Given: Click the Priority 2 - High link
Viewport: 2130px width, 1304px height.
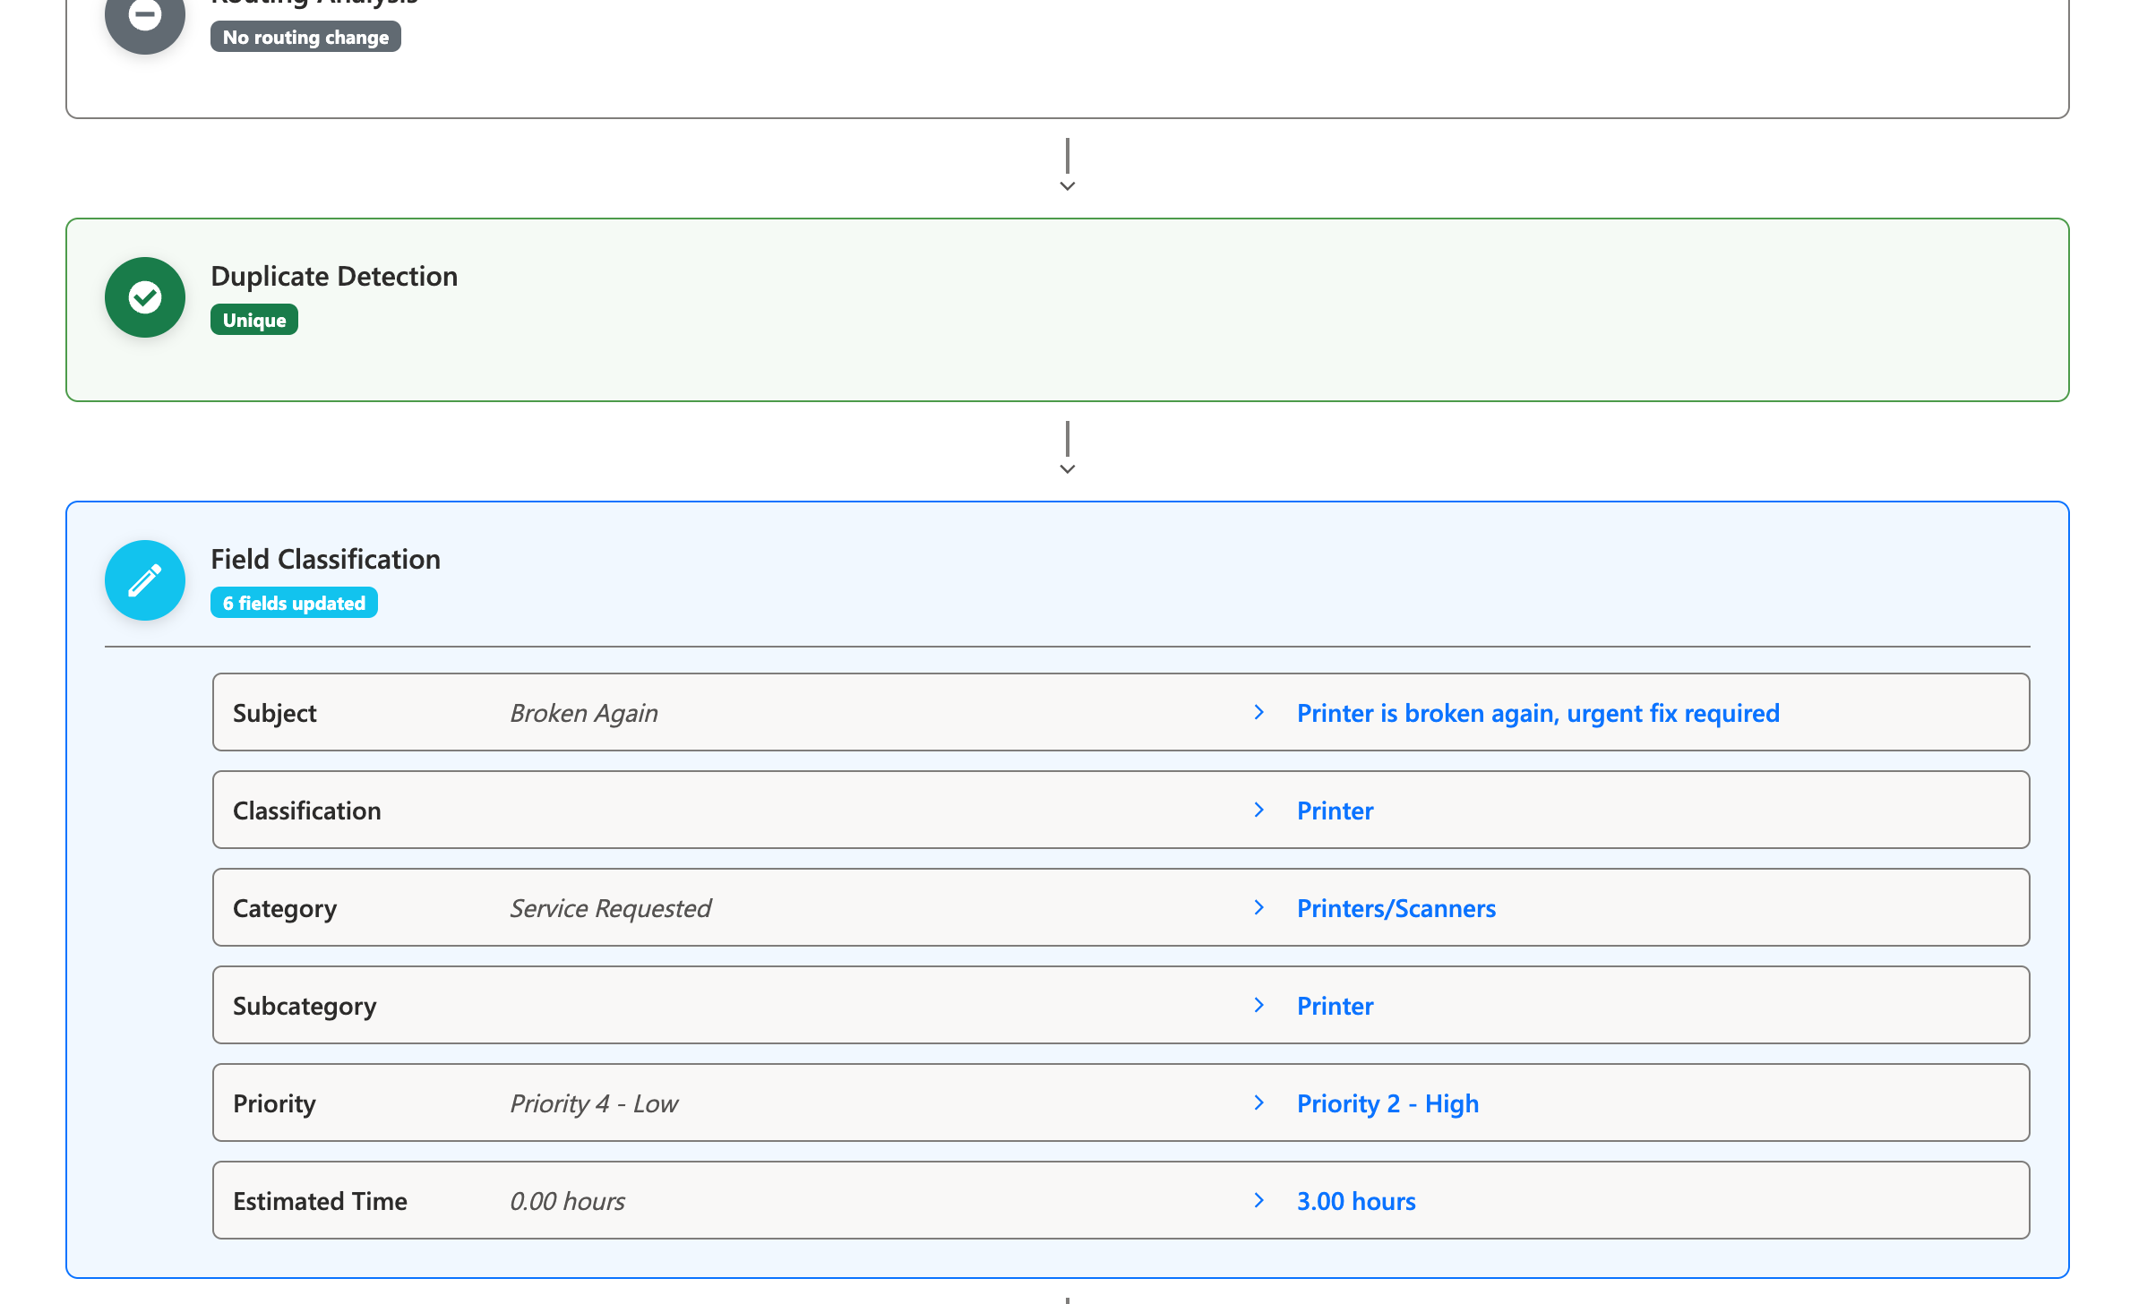Looking at the screenshot, I should click(1387, 1102).
